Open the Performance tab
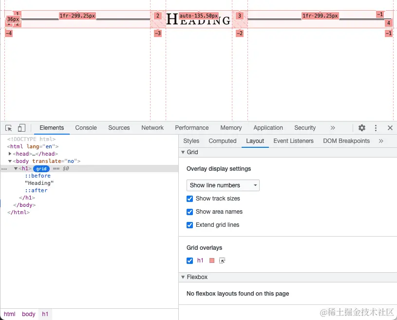 (191, 128)
